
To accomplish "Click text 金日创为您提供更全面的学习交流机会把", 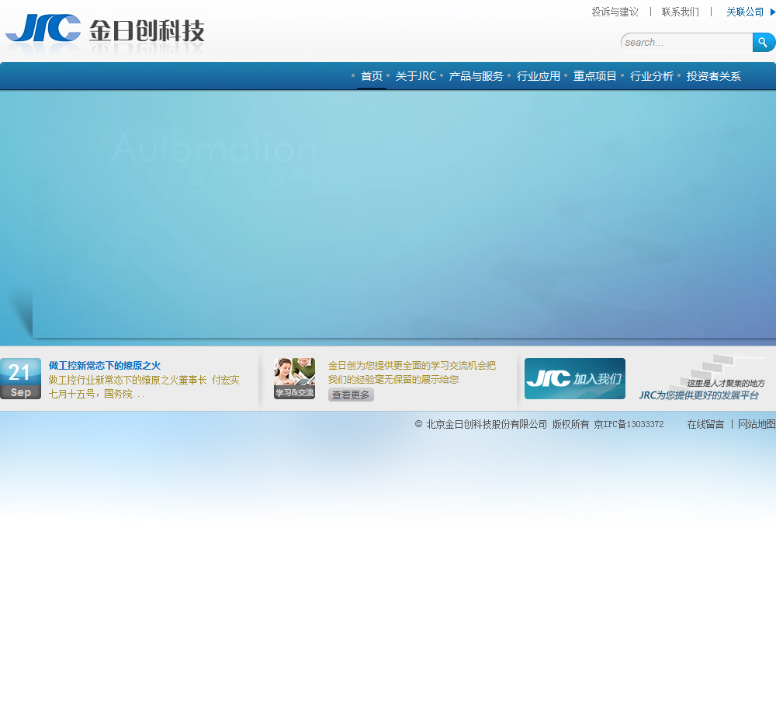I will (x=412, y=366).
